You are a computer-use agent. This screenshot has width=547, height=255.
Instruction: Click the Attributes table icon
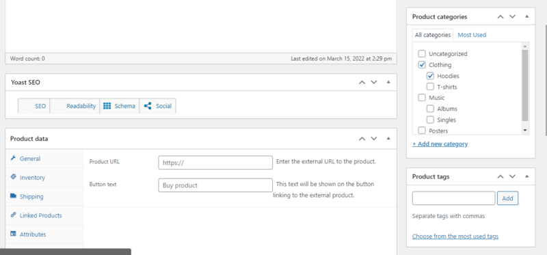(x=13, y=234)
